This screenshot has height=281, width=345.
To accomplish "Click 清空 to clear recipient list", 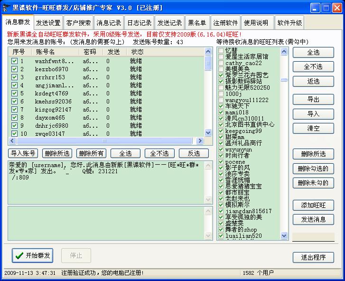I will (x=313, y=128).
